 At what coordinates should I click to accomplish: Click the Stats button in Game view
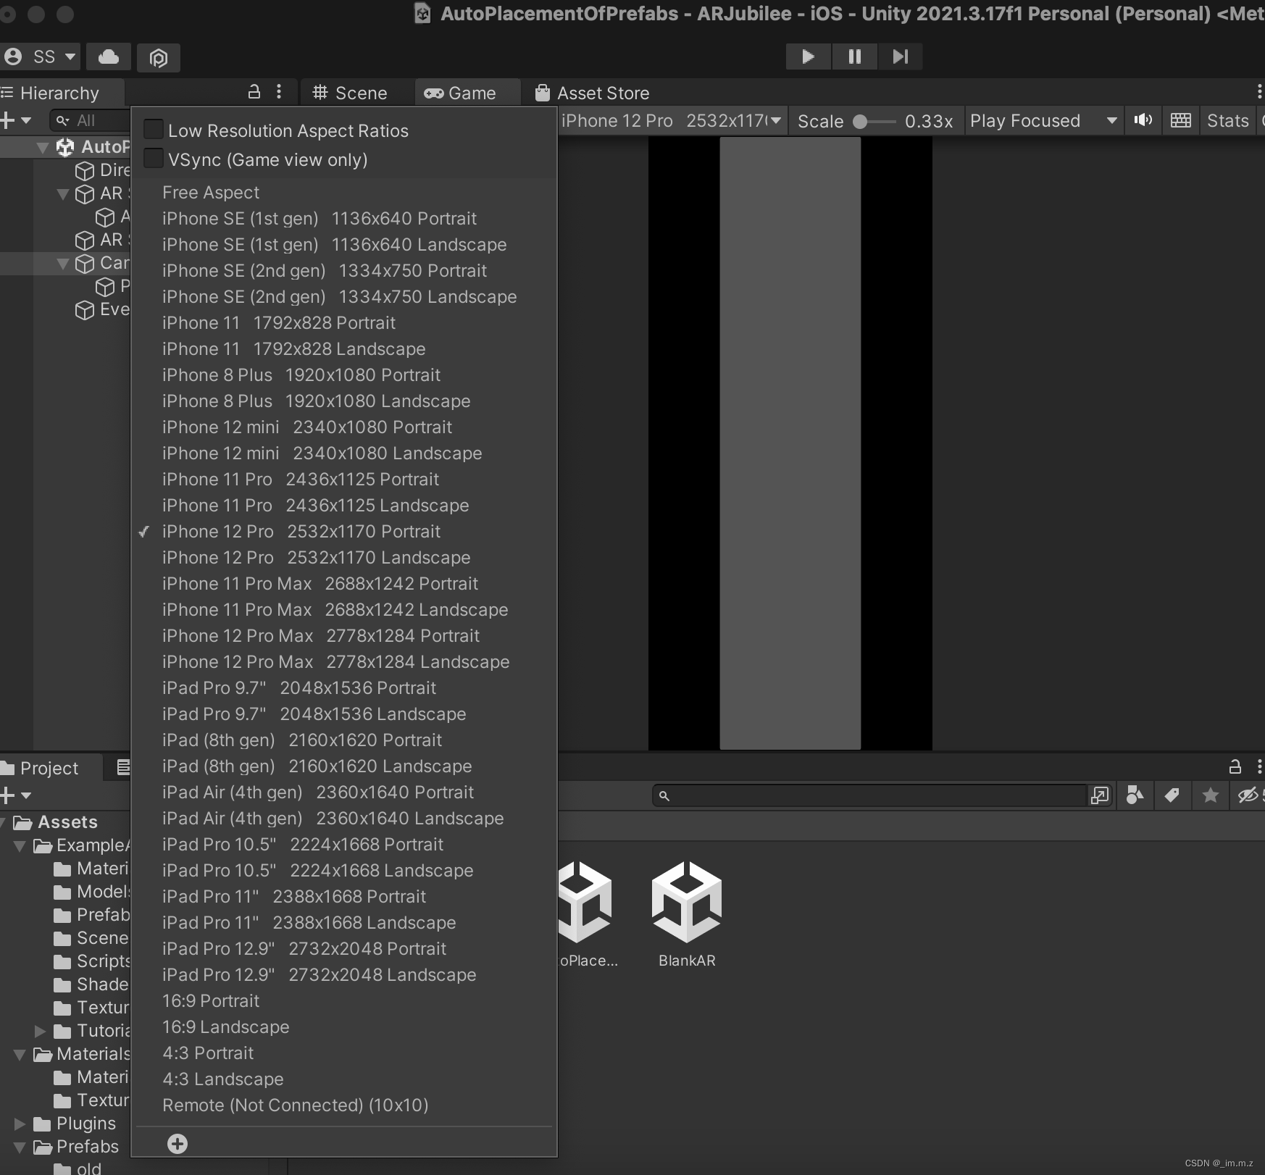(x=1227, y=120)
